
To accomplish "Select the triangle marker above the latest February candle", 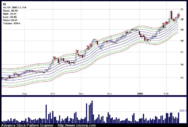I will pyautogui.click(x=179, y=16).
